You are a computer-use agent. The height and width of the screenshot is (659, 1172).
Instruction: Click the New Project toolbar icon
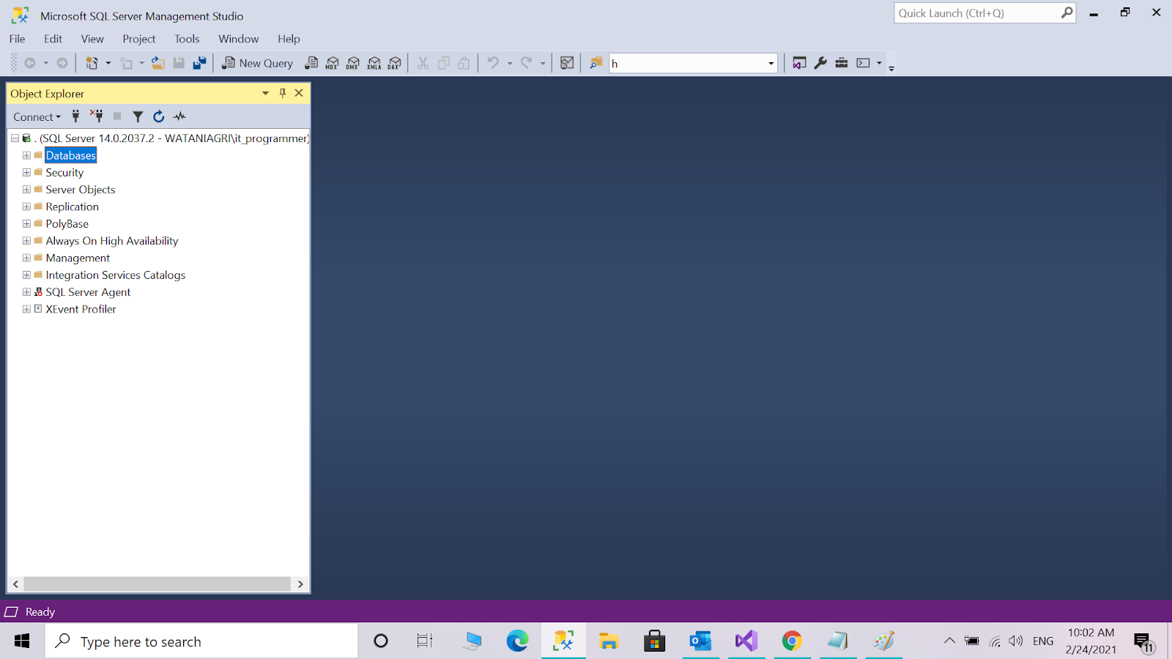tap(92, 63)
